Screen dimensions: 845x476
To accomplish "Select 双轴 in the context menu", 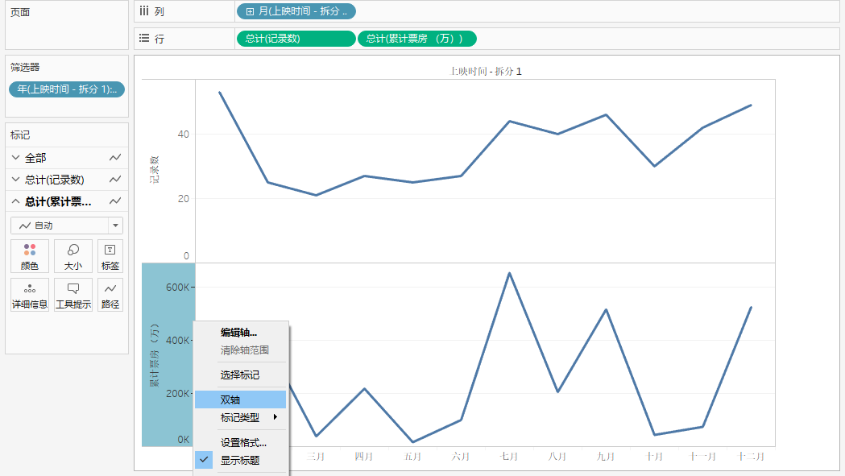I will coord(240,399).
